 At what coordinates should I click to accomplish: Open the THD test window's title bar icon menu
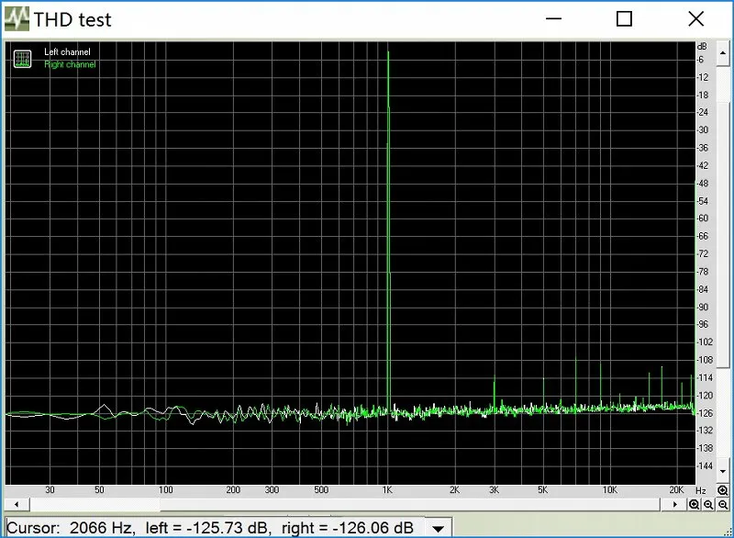17,19
